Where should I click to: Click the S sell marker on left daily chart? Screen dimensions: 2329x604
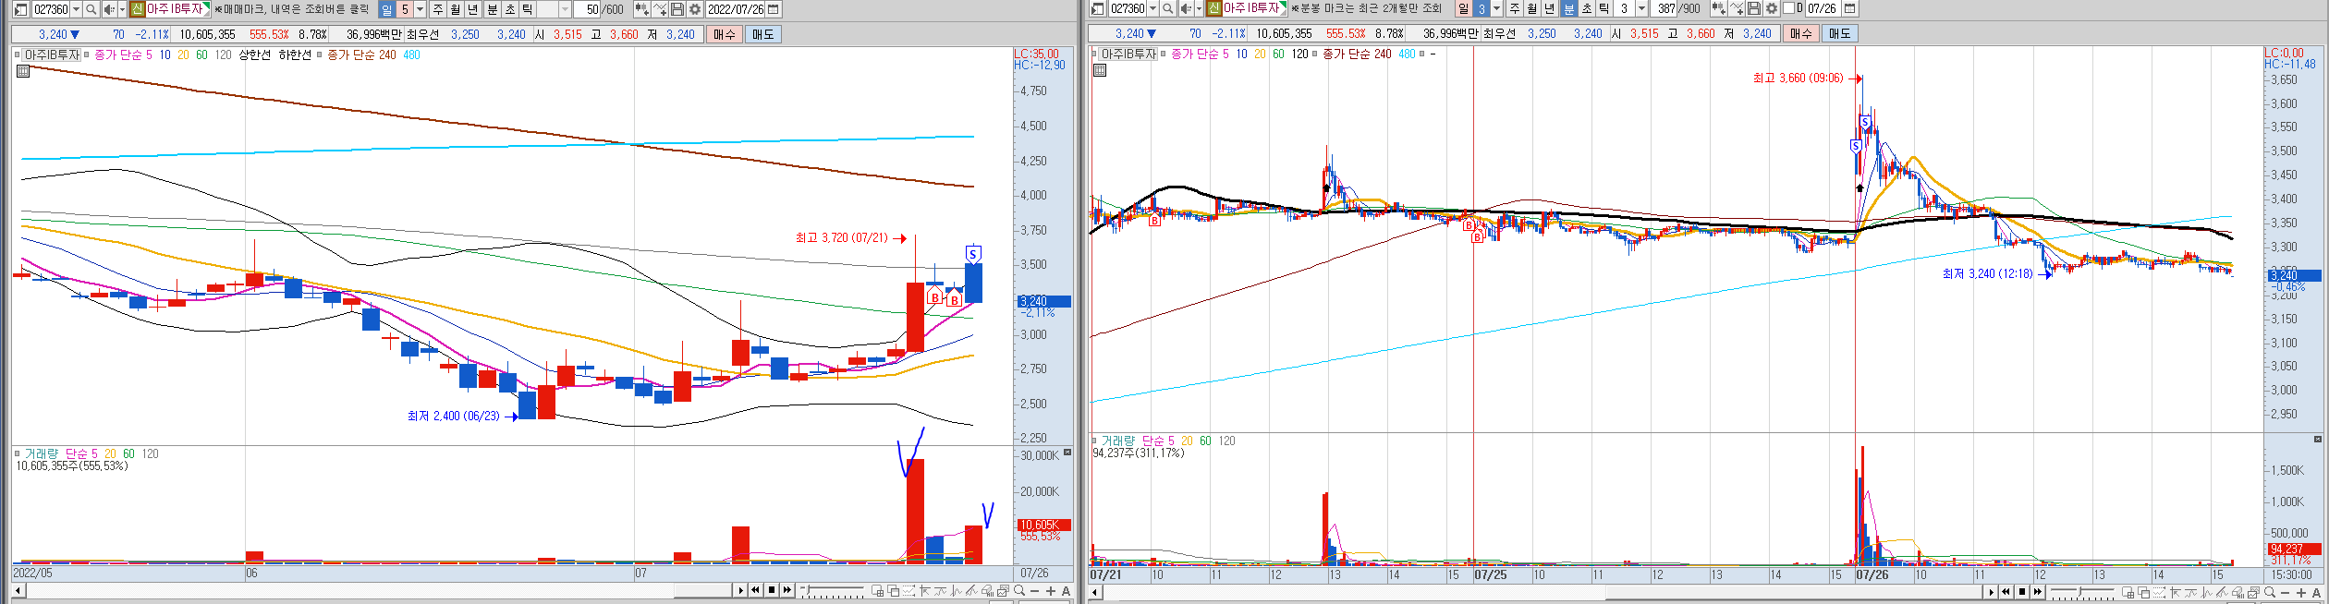(972, 254)
